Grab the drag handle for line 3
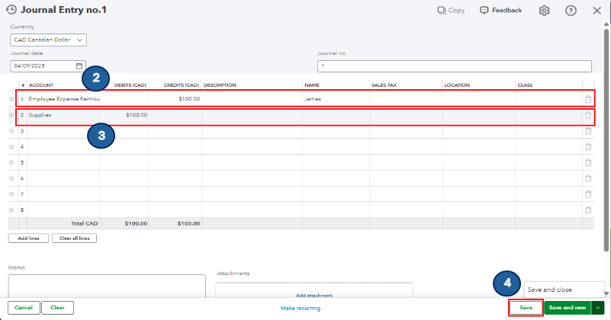Screen dimensions: 611x320 pyautogui.click(x=11, y=131)
